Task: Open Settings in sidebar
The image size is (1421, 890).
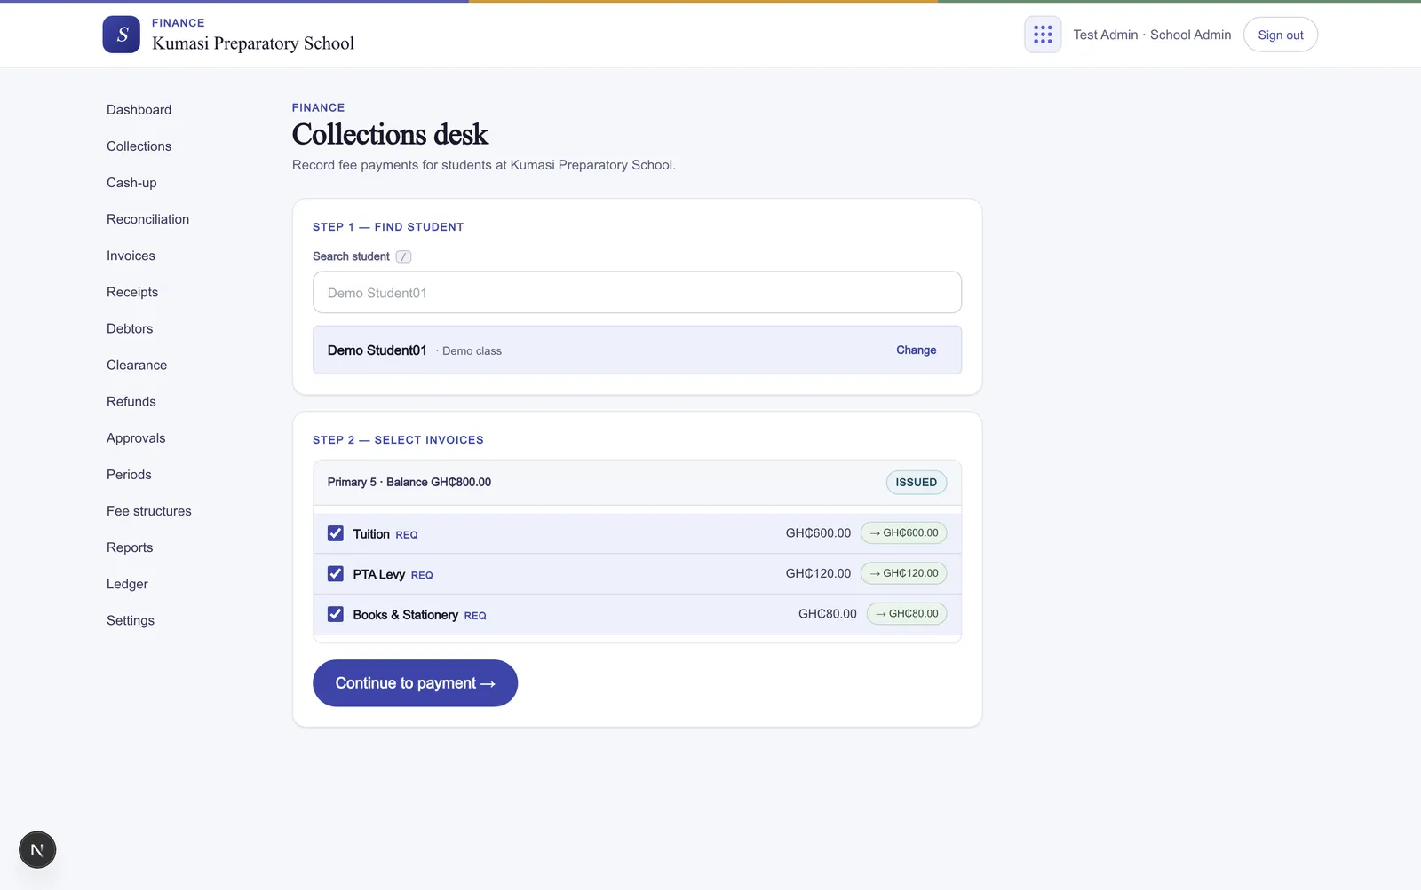Action: coord(131,620)
